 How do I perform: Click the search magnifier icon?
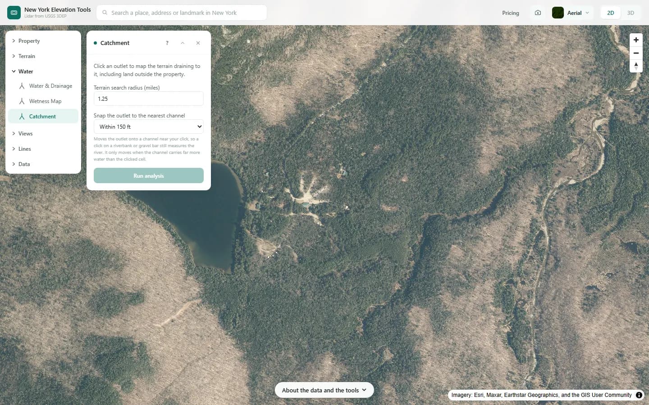(x=105, y=13)
